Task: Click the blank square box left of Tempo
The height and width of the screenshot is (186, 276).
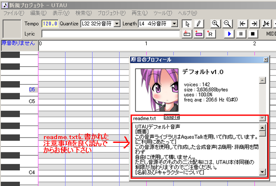Action: pyautogui.click(x=12, y=29)
